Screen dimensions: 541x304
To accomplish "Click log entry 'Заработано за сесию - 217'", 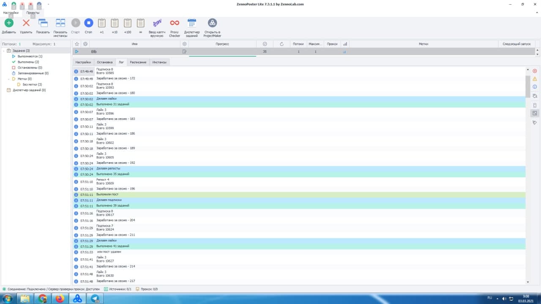I will 116,281.
